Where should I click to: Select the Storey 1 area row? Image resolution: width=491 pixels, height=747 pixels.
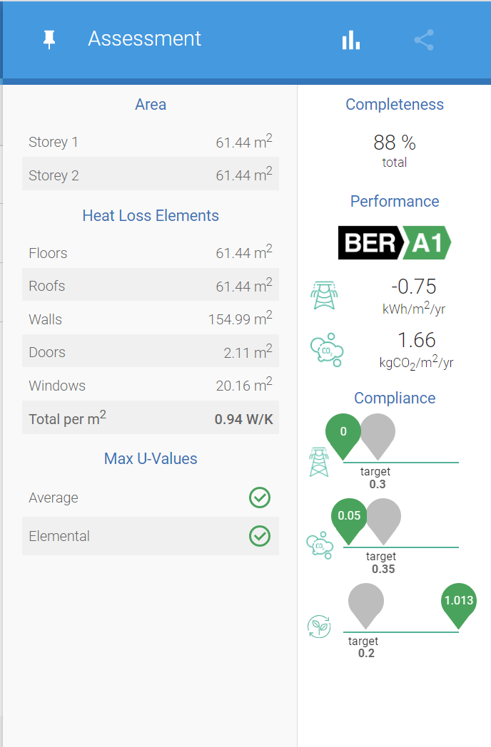(151, 142)
